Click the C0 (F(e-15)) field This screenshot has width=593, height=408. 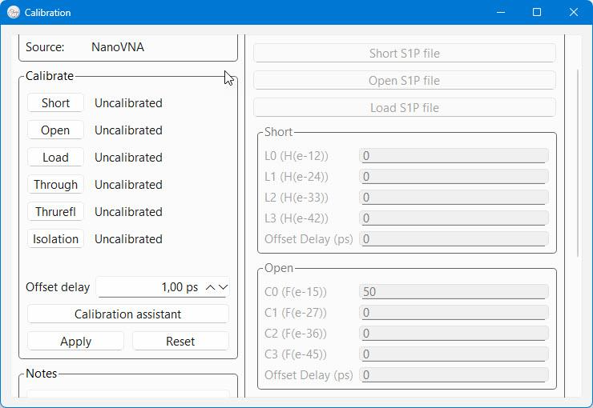[x=454, y=291]
